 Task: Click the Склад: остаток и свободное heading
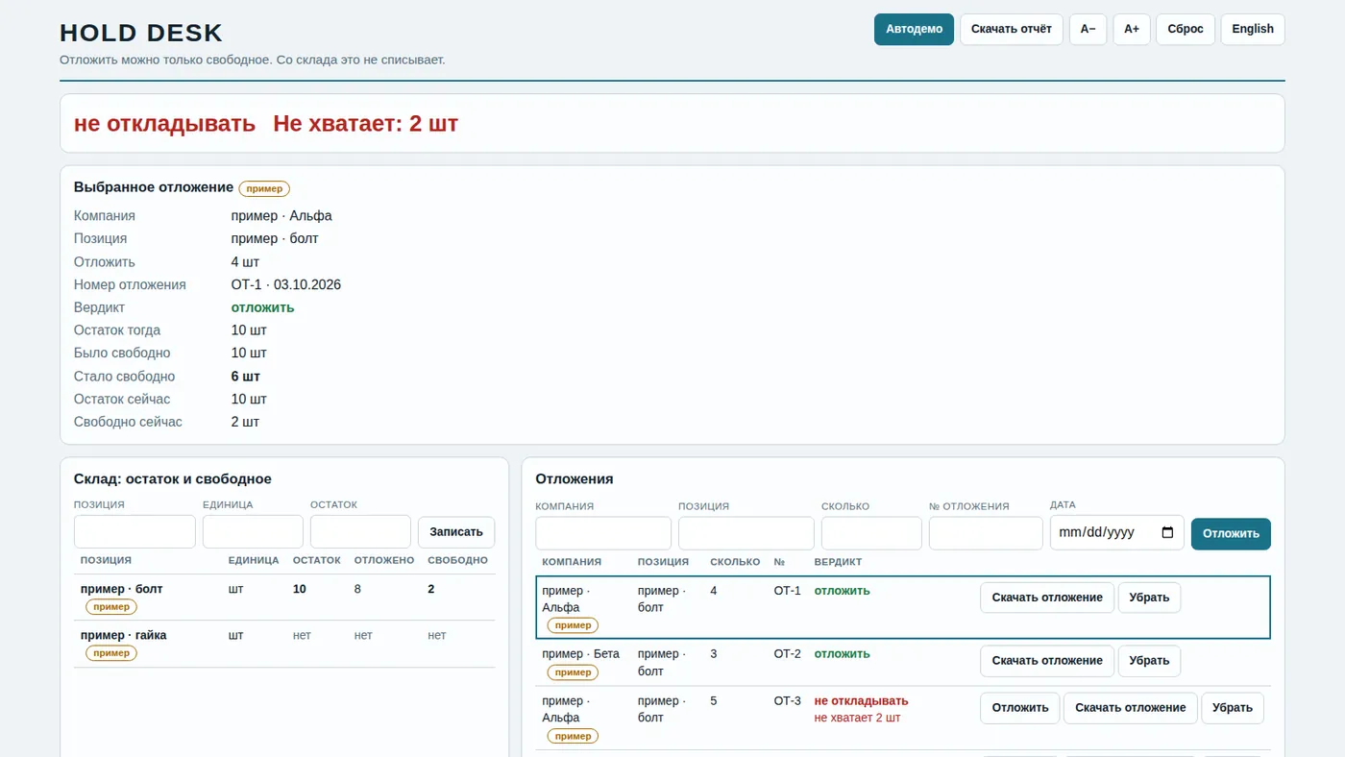(173, 478)
